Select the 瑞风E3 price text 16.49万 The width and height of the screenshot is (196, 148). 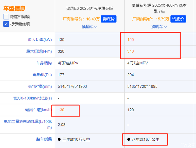click(x=93, y=19)
